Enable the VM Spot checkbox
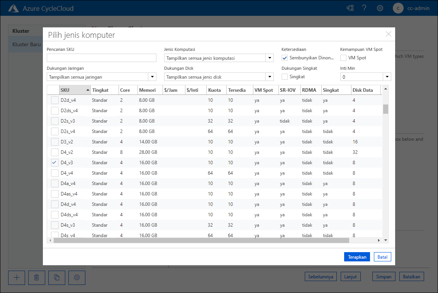438x293 pixels. (343, 57)
